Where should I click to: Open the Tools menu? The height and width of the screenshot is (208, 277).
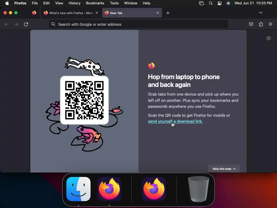pos(114,3)
